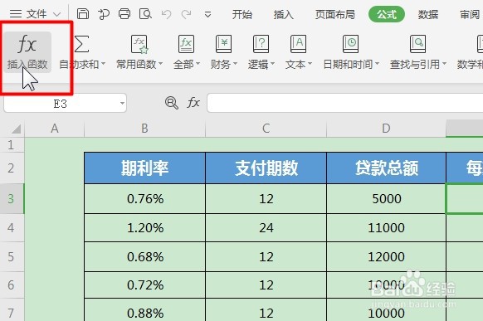Screen dimensions: 483x321
Task: Open the Text (文本) functions icon
Action: (x=298, y=44)
